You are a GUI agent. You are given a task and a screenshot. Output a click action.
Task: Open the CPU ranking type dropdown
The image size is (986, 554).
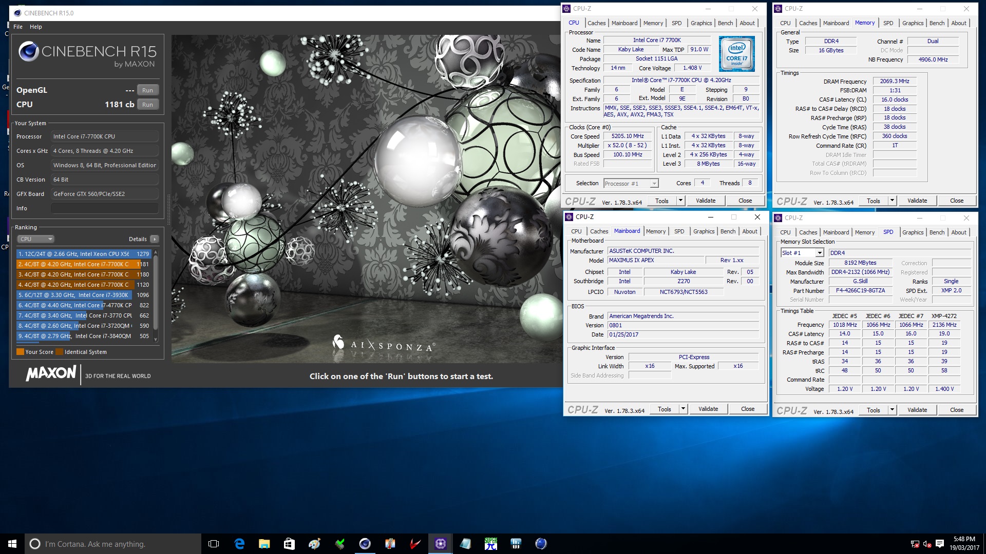click(x=36, y=239)
